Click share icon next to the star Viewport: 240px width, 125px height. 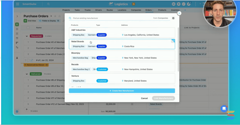[x=59, y=16]
